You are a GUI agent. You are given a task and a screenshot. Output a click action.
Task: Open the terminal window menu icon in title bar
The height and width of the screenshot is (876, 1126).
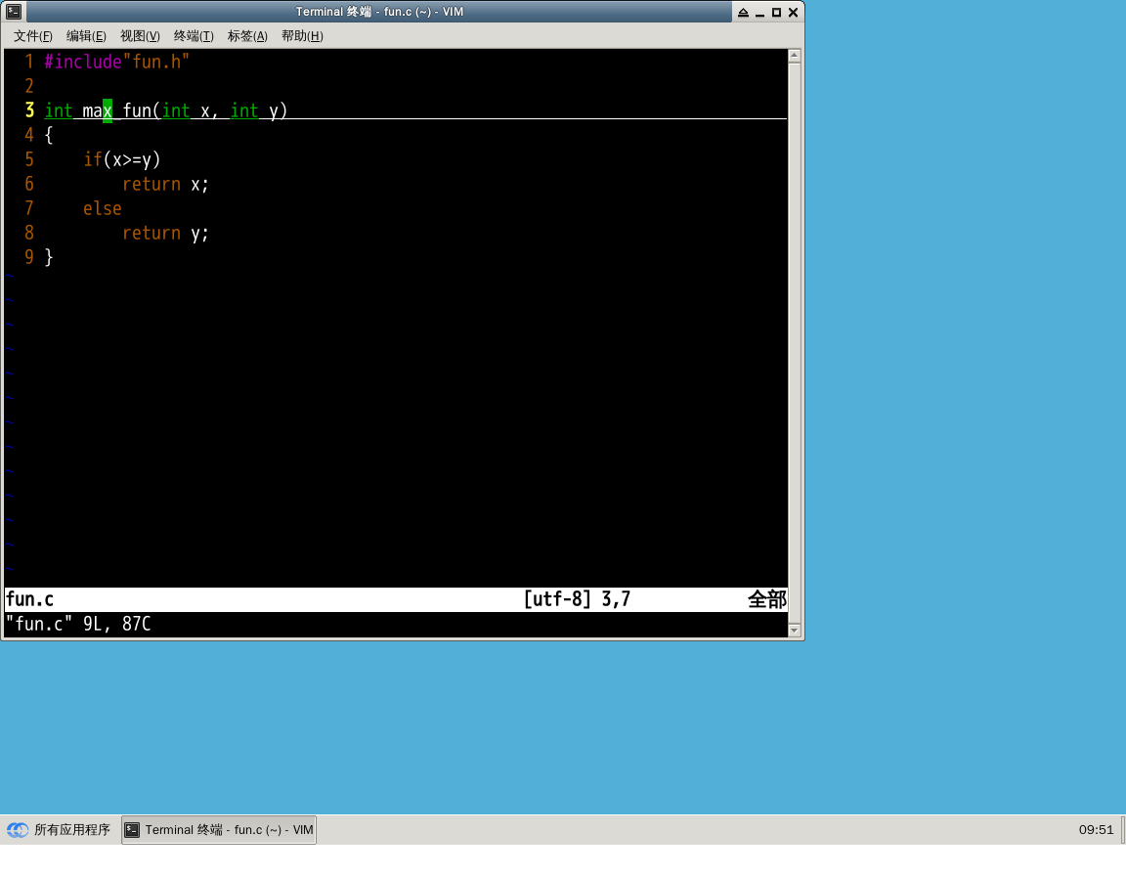(14, 12)
